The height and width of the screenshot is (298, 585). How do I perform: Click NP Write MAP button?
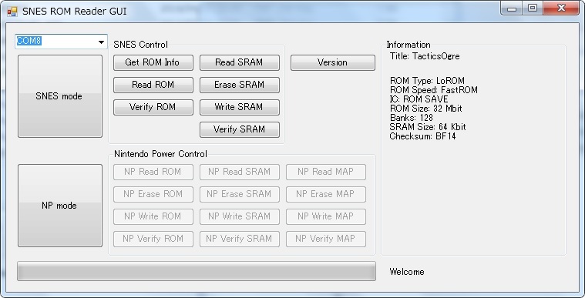click(x=326, y=216)
